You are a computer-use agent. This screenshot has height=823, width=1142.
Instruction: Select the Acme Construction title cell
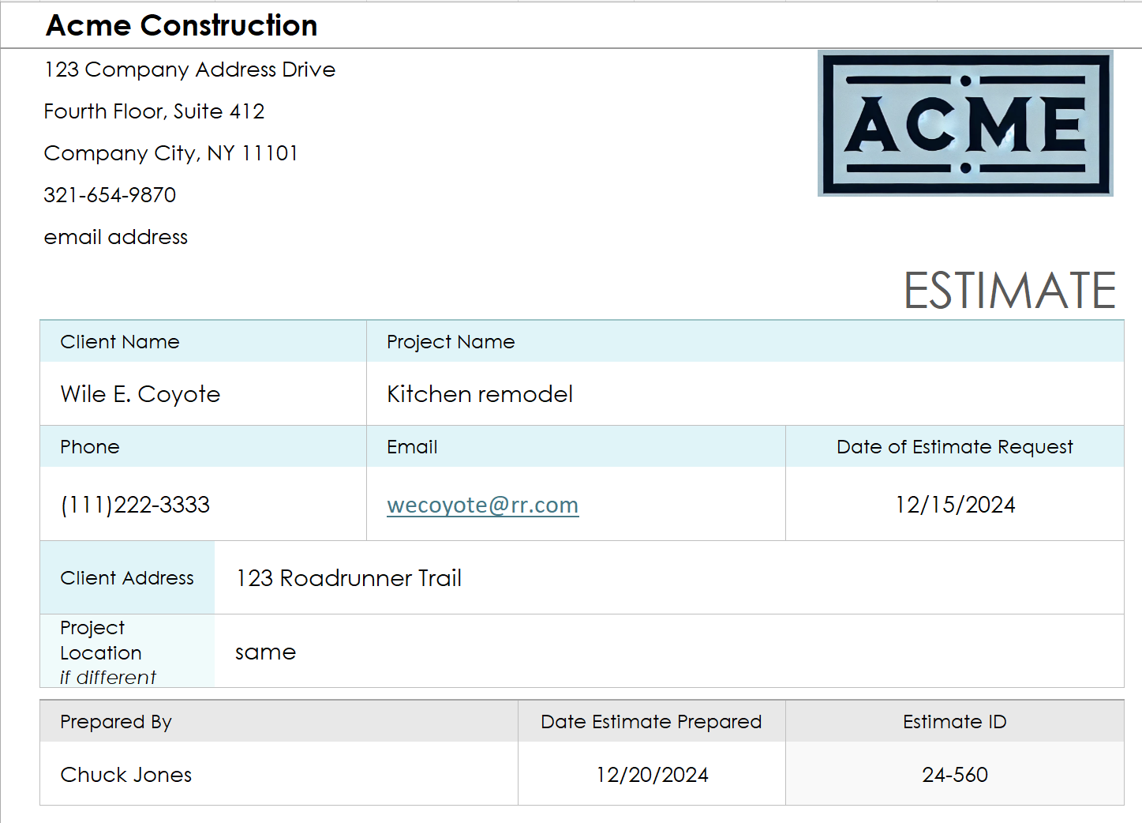coord(182,25)
